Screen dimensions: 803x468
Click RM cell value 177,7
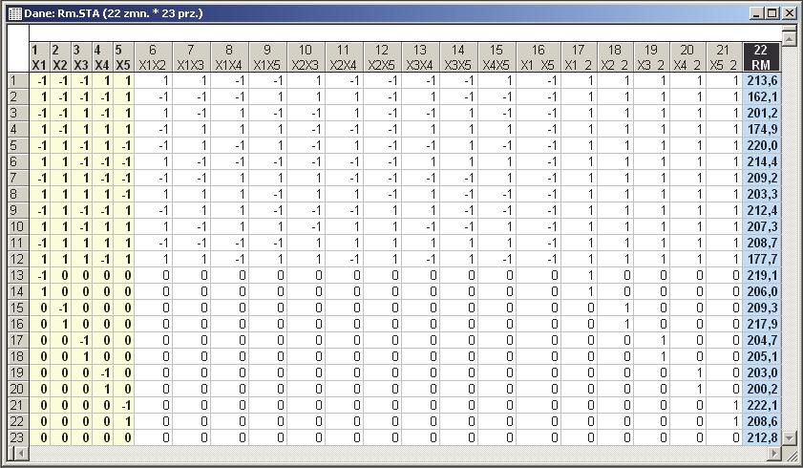762,259
